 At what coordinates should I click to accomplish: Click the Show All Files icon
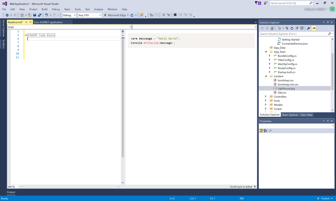[x=302, y=28]
